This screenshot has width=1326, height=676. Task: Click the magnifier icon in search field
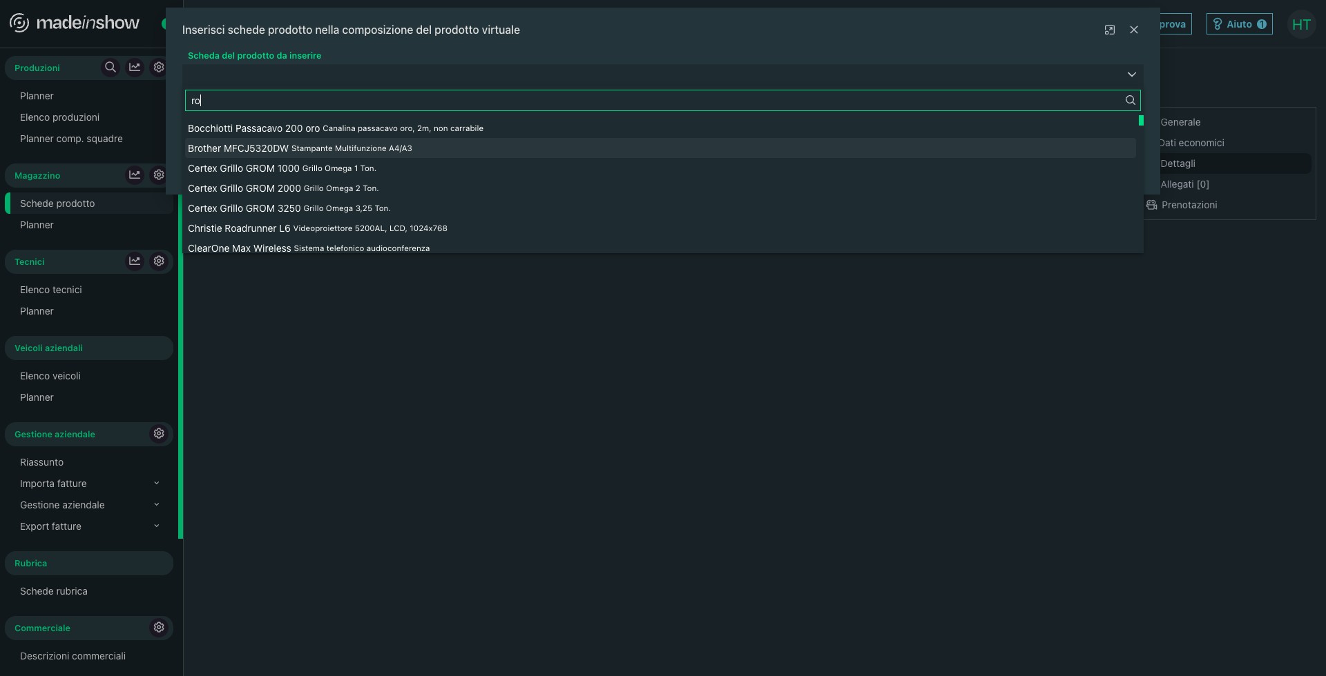point(1130,101)
